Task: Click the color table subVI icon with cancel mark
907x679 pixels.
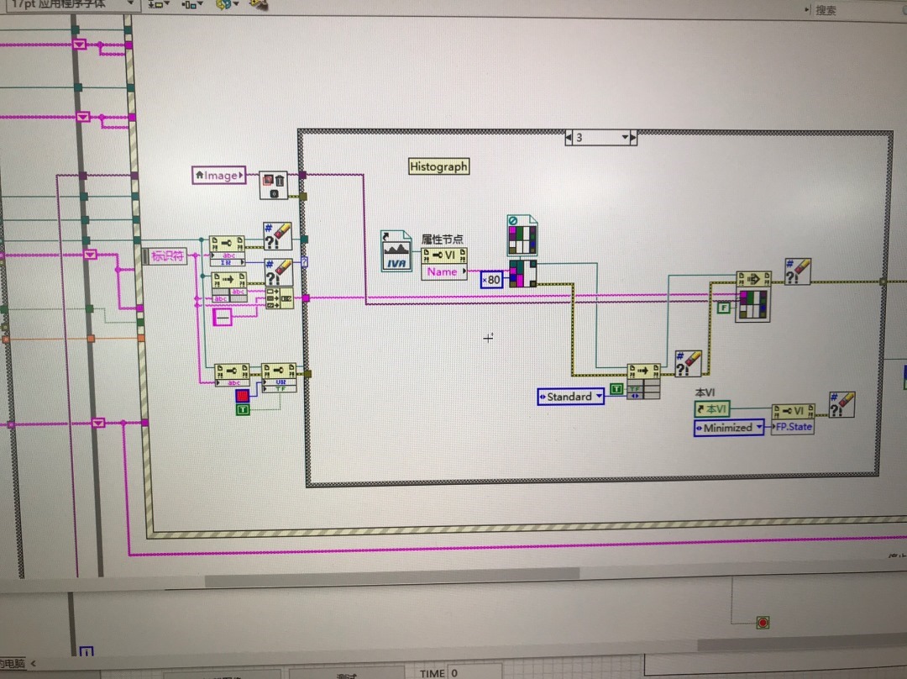Action: point(522,235)
